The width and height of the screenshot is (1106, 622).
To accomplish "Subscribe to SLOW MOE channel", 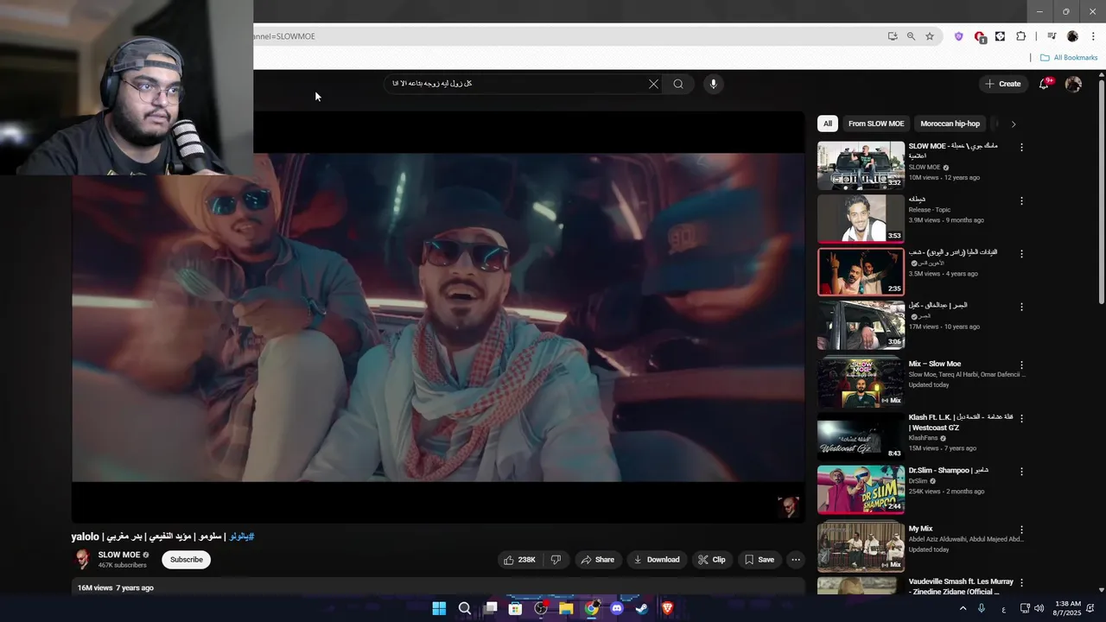I will tap(187, 560).
